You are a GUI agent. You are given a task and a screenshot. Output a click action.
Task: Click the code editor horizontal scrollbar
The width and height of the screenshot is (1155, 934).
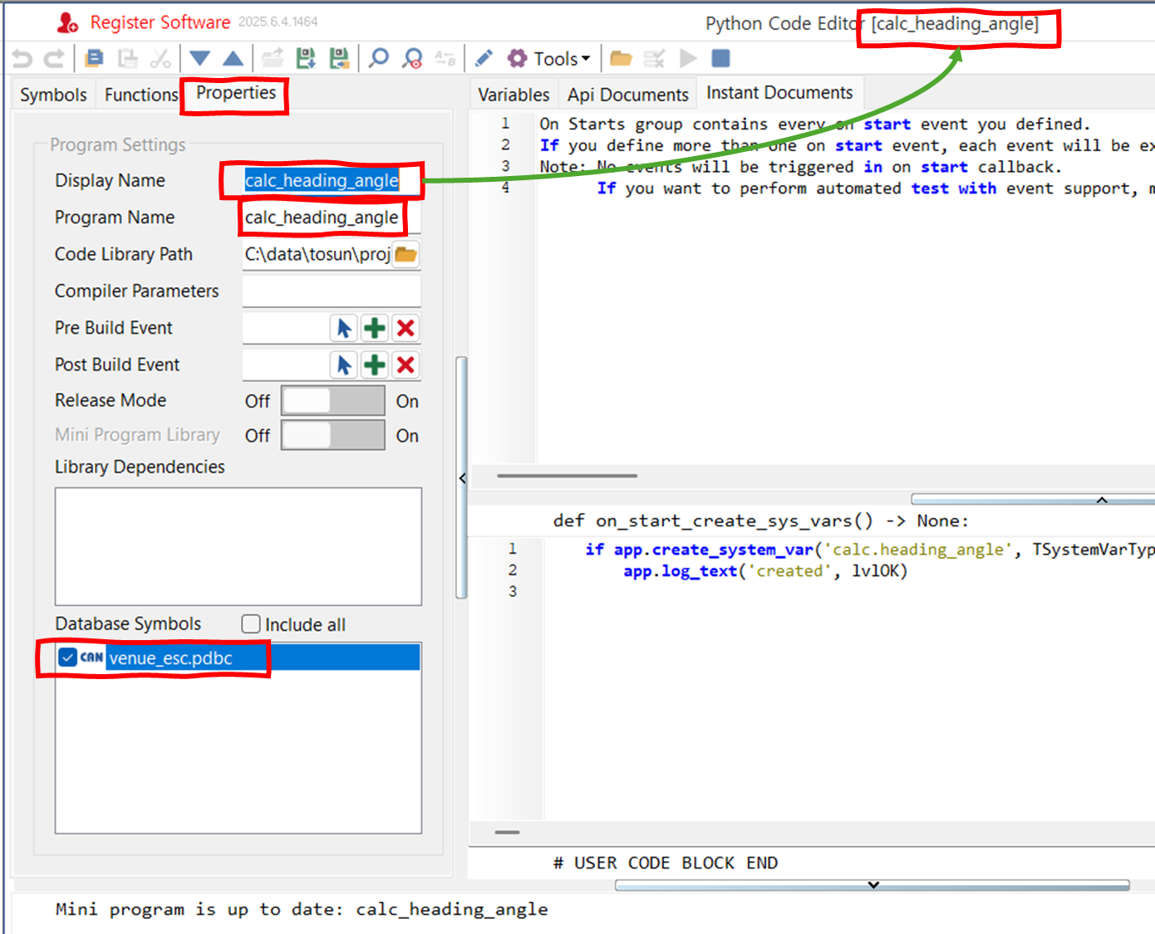[x=507, y=832]
